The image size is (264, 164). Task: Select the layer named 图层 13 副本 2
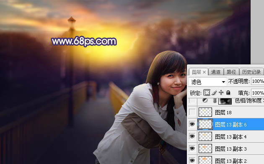(x=230, y=161)
